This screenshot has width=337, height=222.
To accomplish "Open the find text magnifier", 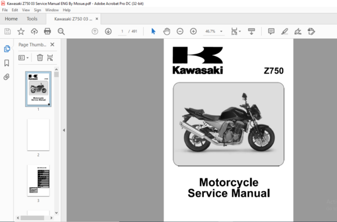I will point(61,31).
